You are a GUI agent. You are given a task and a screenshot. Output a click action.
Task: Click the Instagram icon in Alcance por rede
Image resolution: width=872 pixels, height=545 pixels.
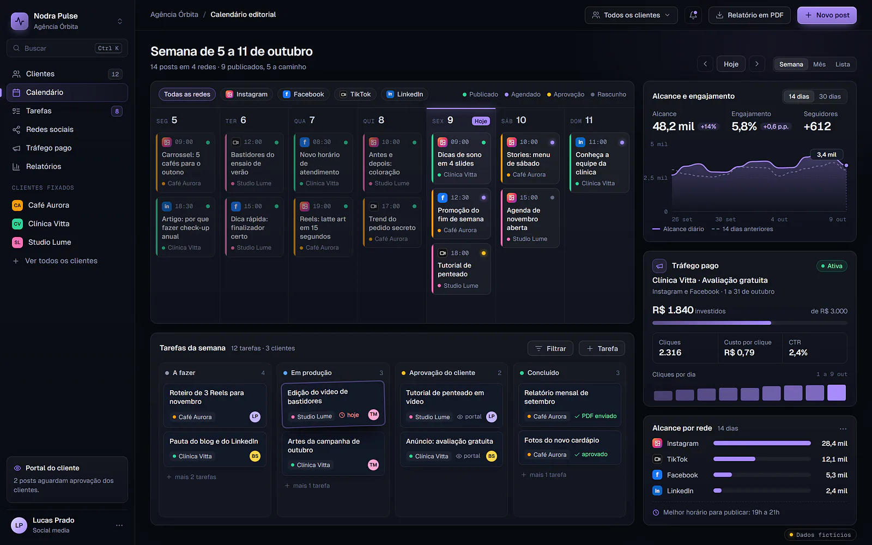coord(657,444)
